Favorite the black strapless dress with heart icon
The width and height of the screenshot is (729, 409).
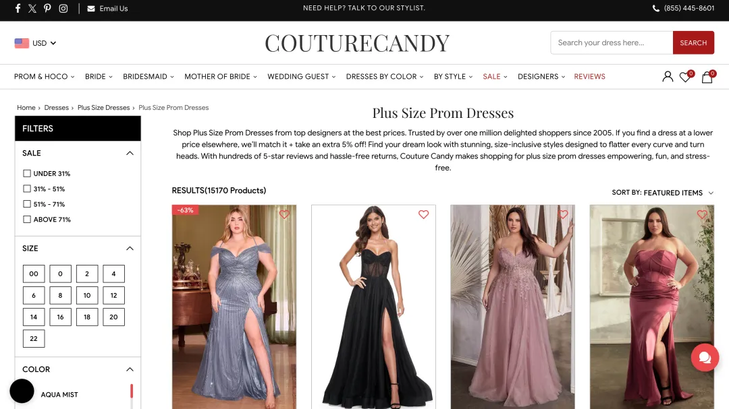[x=423, y=214]
